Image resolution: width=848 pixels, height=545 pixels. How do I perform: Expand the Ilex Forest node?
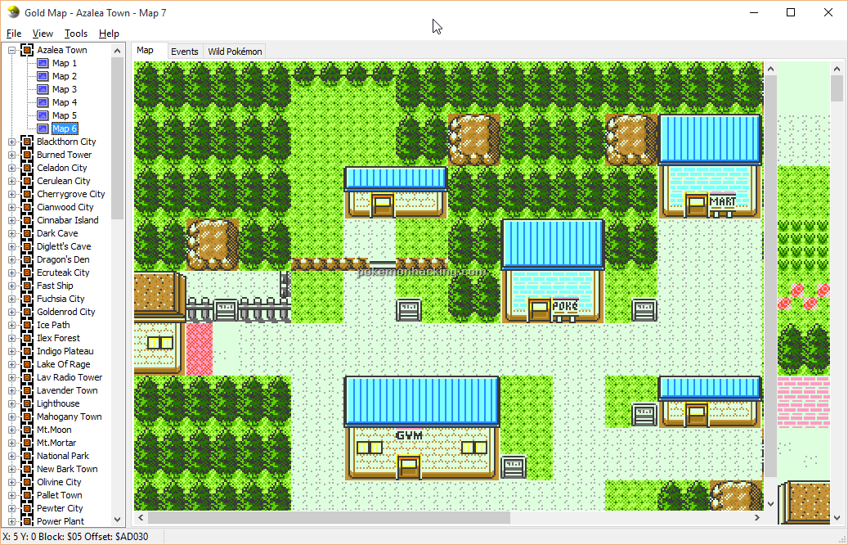tap(12, 338)
